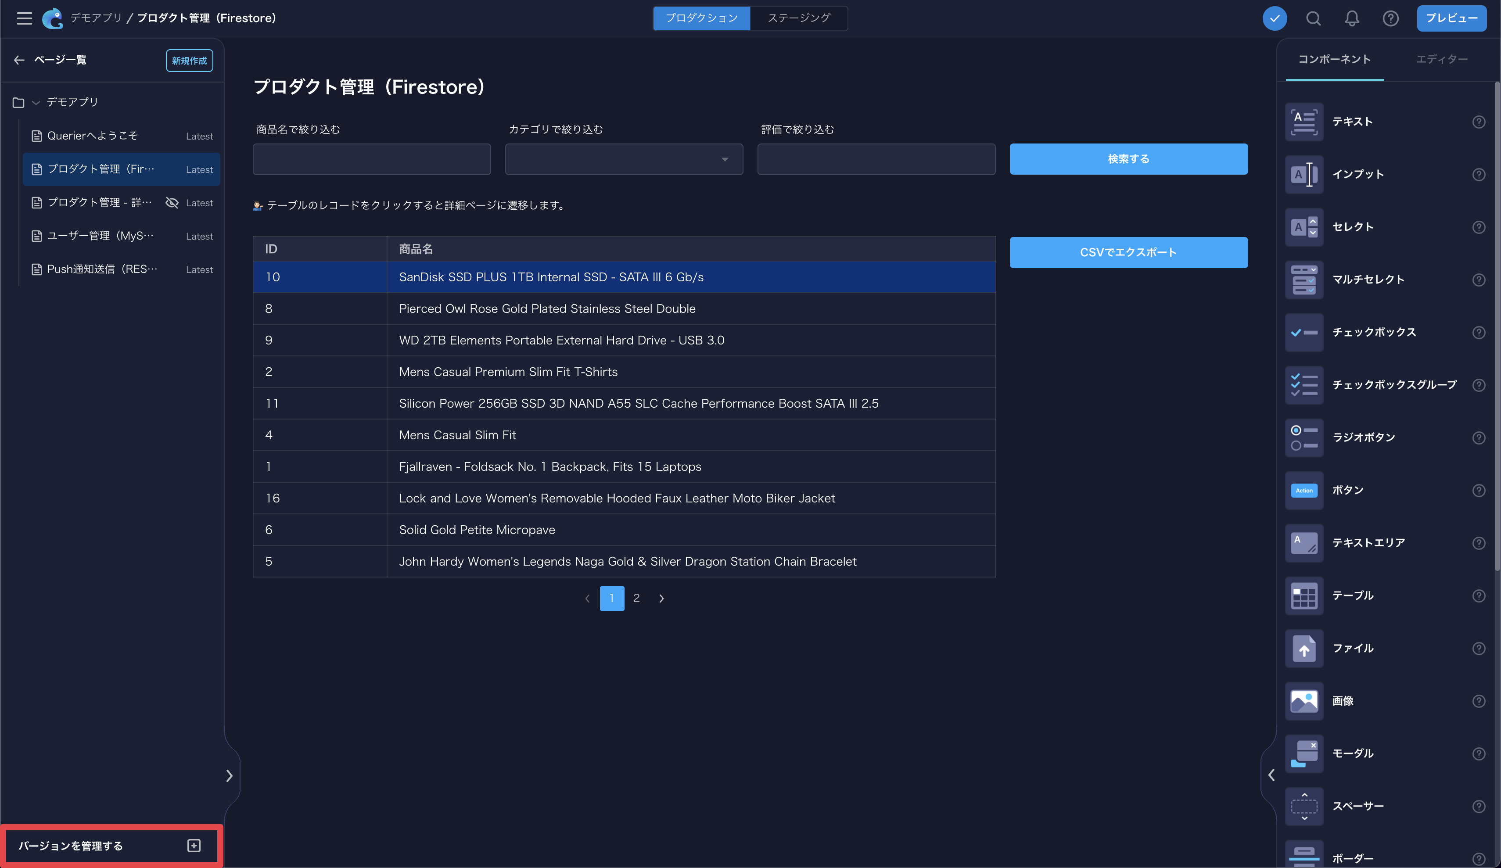Screen dimensions: 1501x868
Task: Click the 検索する button
Action: tap(1128, 159)
